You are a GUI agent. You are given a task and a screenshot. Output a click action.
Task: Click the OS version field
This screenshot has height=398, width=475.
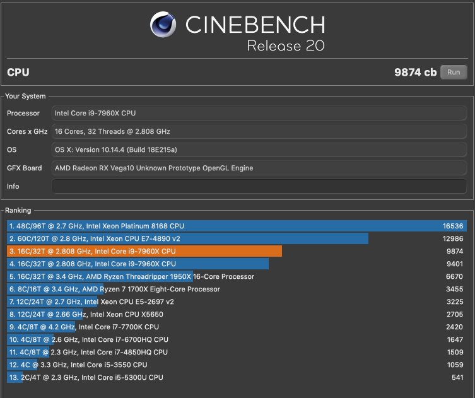(262, 150)
